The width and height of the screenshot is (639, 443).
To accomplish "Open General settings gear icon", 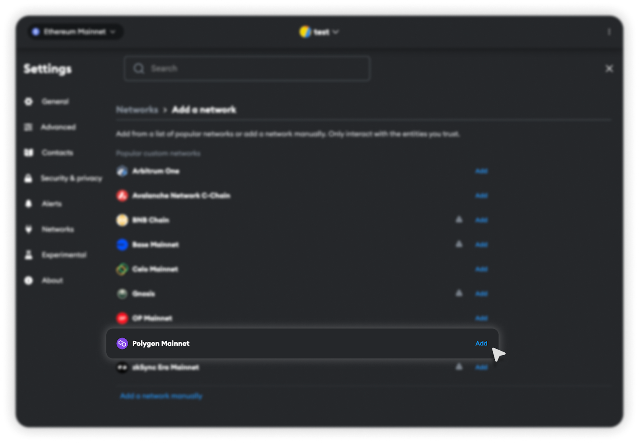I will point(28,101).
